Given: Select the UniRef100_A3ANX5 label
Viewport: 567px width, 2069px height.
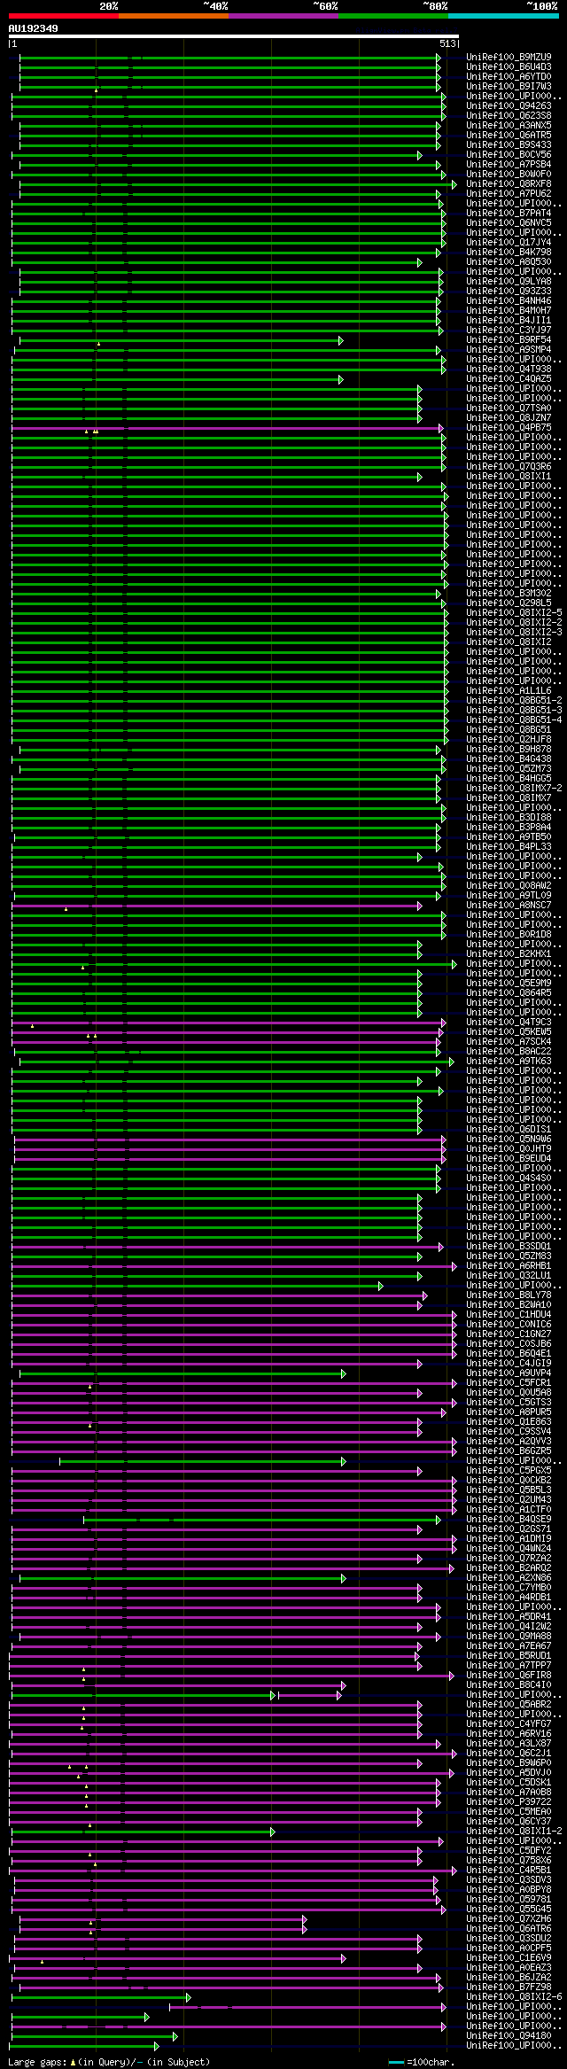Looking at the screenshot, I should 509,126.
